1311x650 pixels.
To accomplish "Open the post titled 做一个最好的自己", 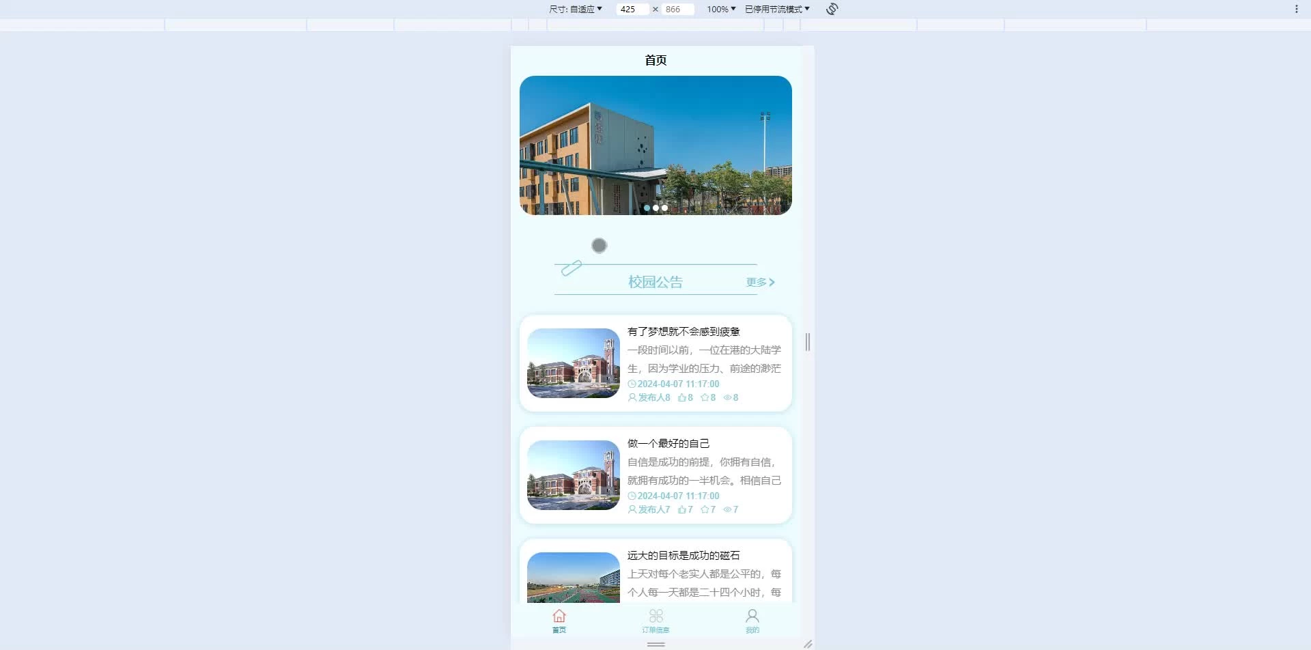I will (x=668, y=444).
